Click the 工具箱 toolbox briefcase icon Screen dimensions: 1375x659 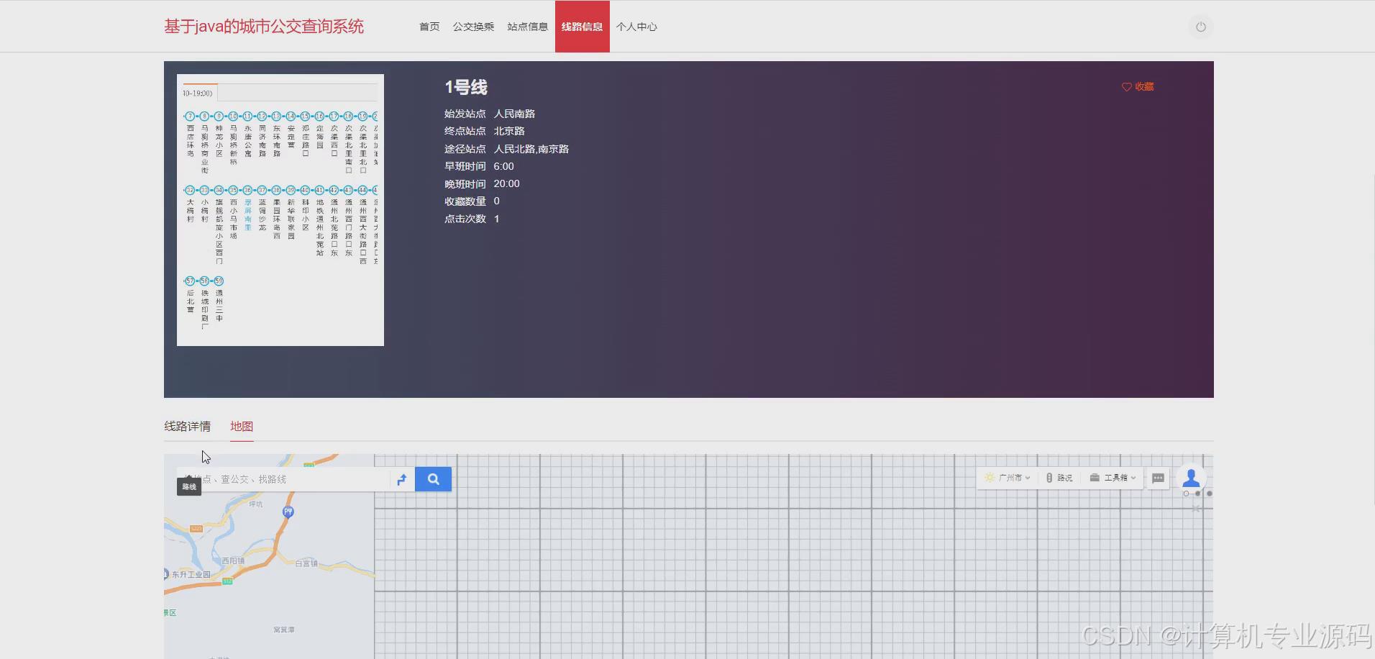pos(1095,477)
